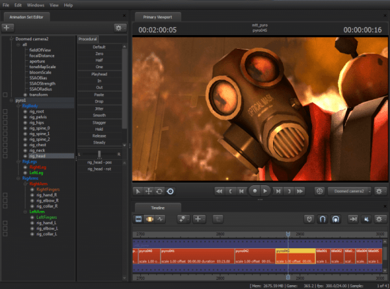Collapse the RigBody group

click(18, 106)
